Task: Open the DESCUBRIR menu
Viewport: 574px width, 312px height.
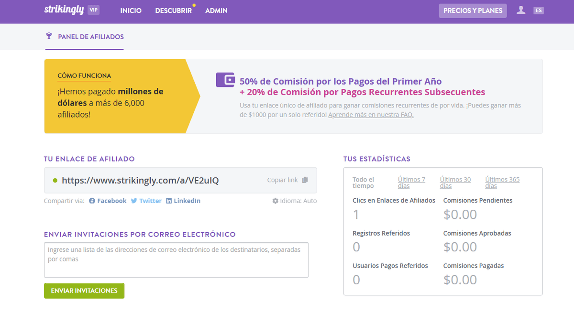Action: [x=173, y=10]
